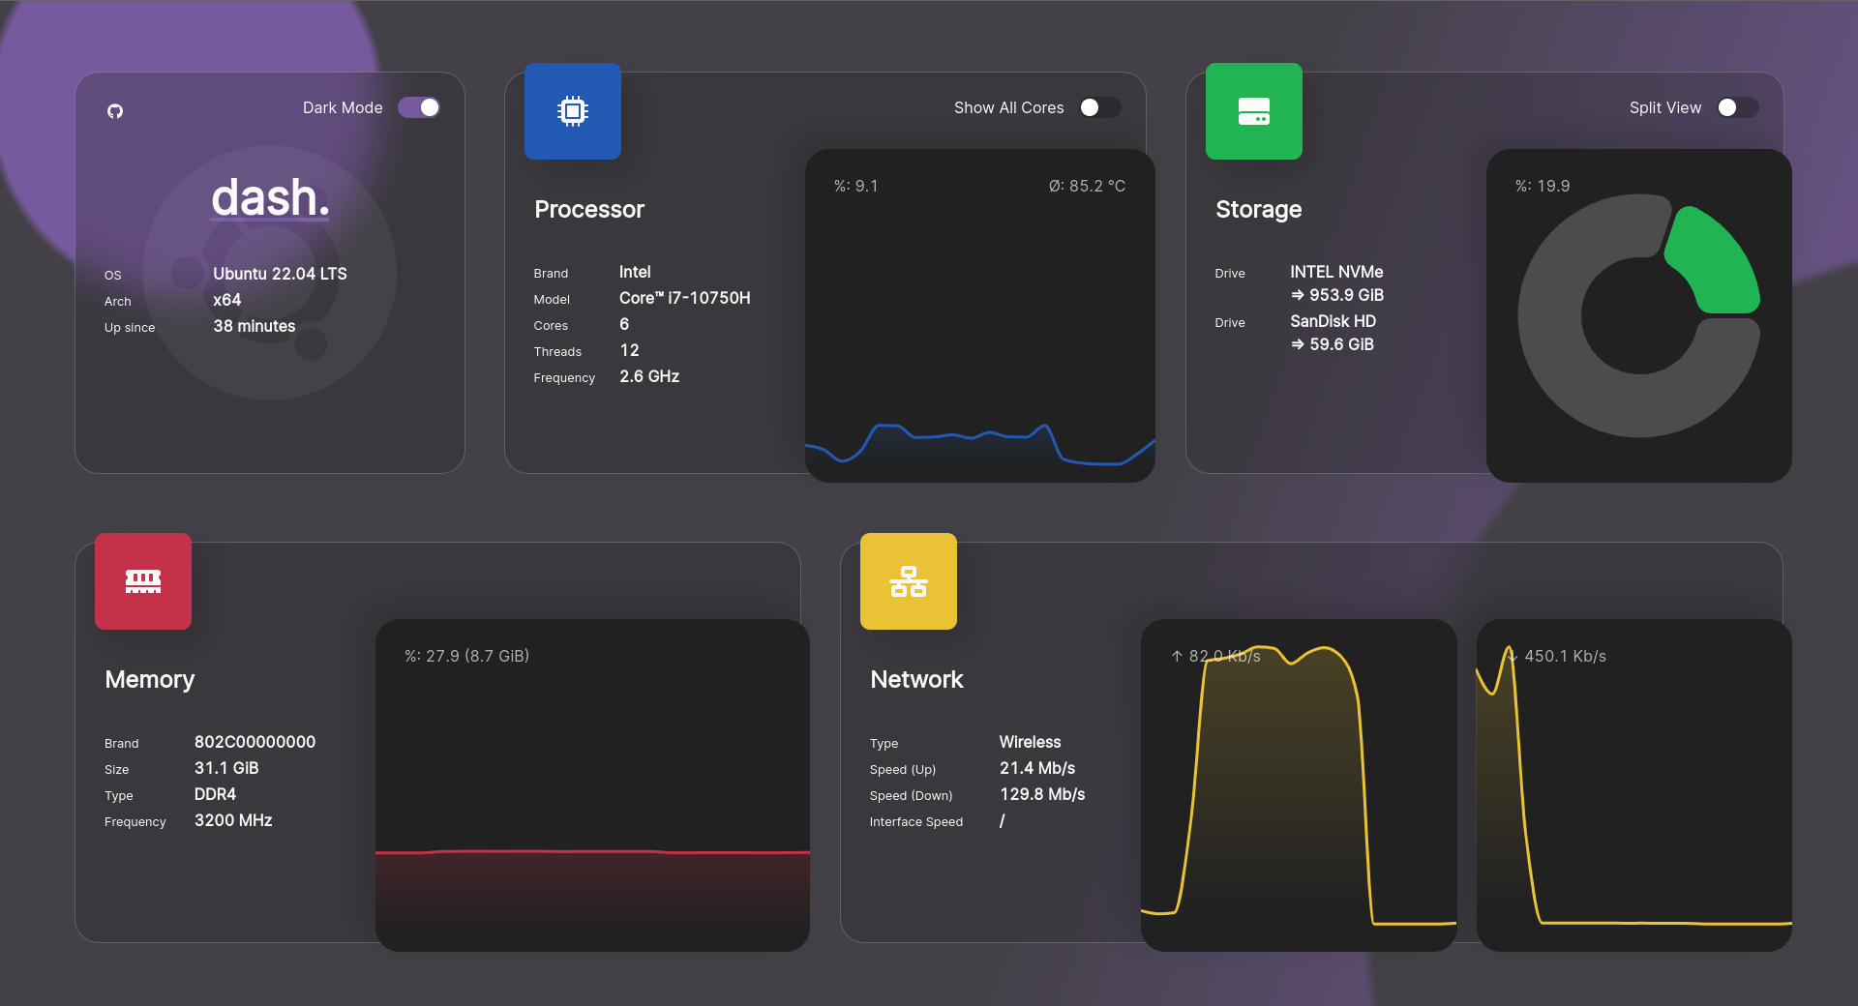Click the dash. logo

[270, 197]
